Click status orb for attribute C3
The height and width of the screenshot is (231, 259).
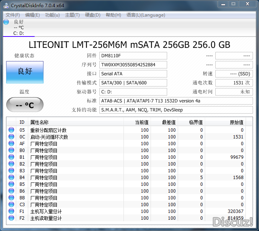tap(11, 204)
